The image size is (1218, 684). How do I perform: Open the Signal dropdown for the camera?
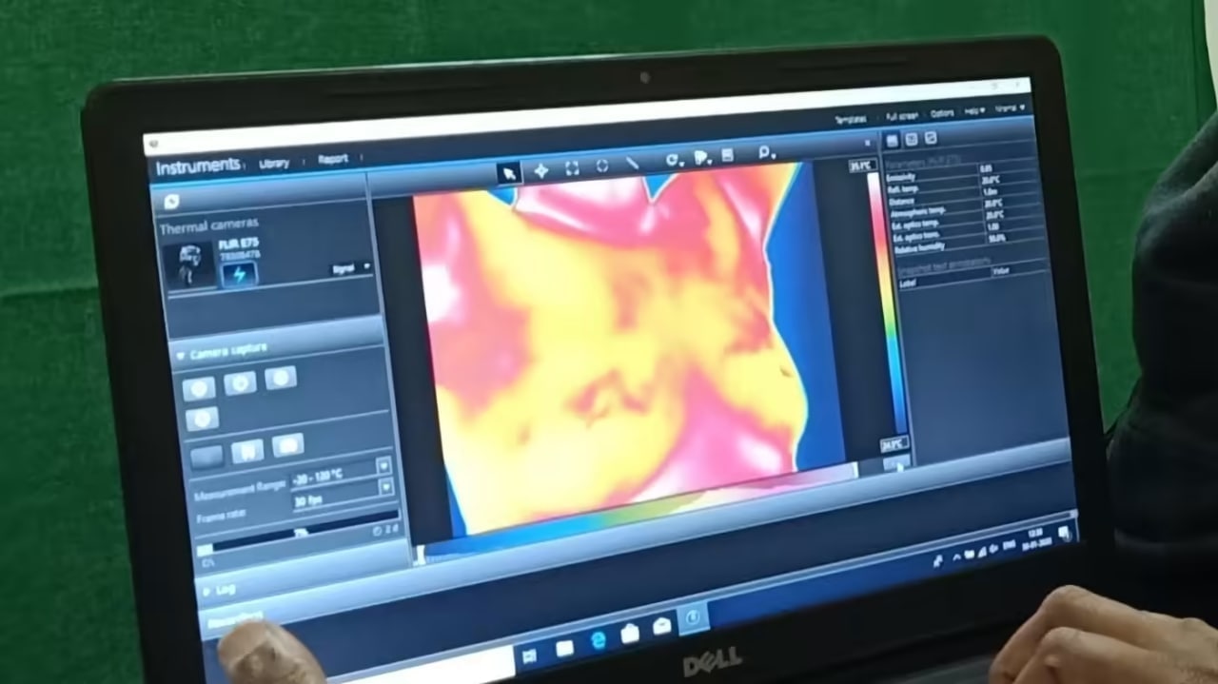350,269
